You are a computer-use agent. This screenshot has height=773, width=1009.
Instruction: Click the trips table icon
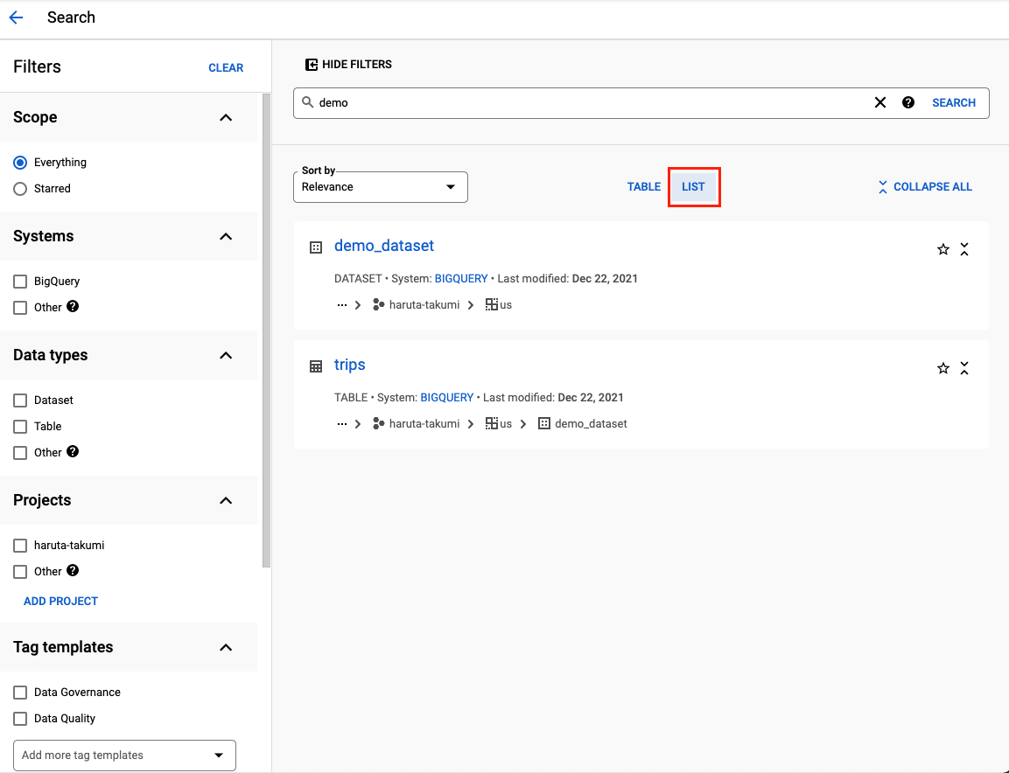click(315, 366)
